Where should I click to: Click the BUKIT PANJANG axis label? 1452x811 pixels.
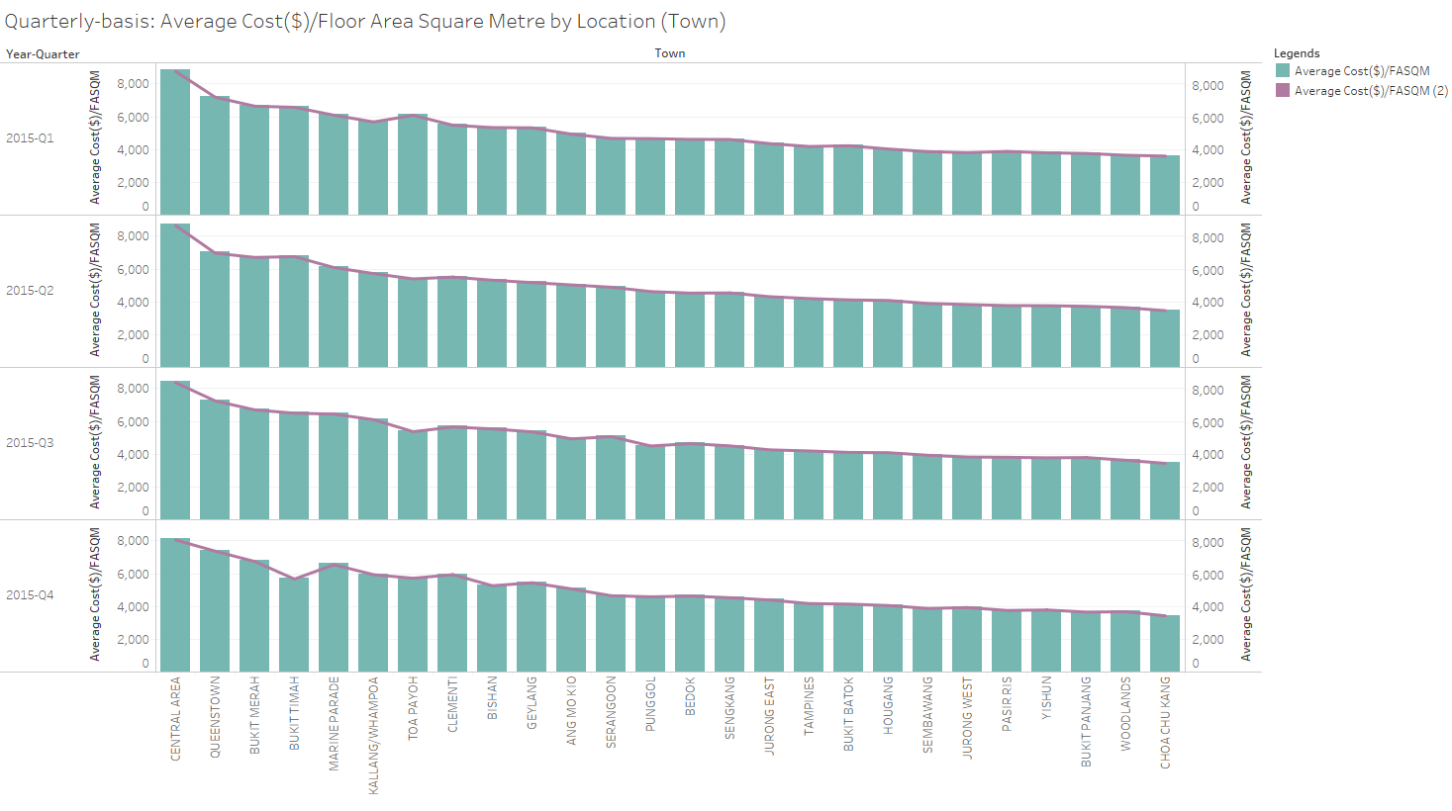[x=1086, y=722]
